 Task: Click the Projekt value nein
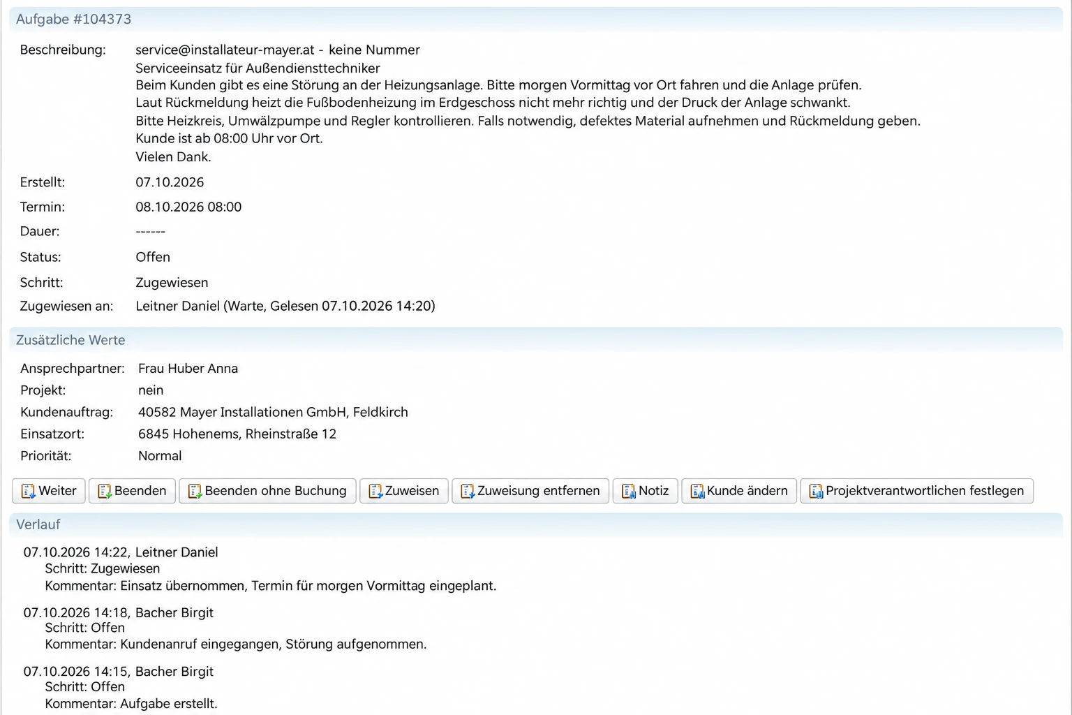151,390
